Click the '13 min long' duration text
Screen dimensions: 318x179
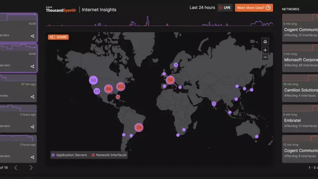[291, 145]
